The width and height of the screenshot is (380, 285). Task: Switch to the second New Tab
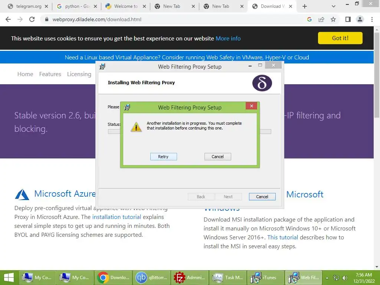click(x=223, y=6)
